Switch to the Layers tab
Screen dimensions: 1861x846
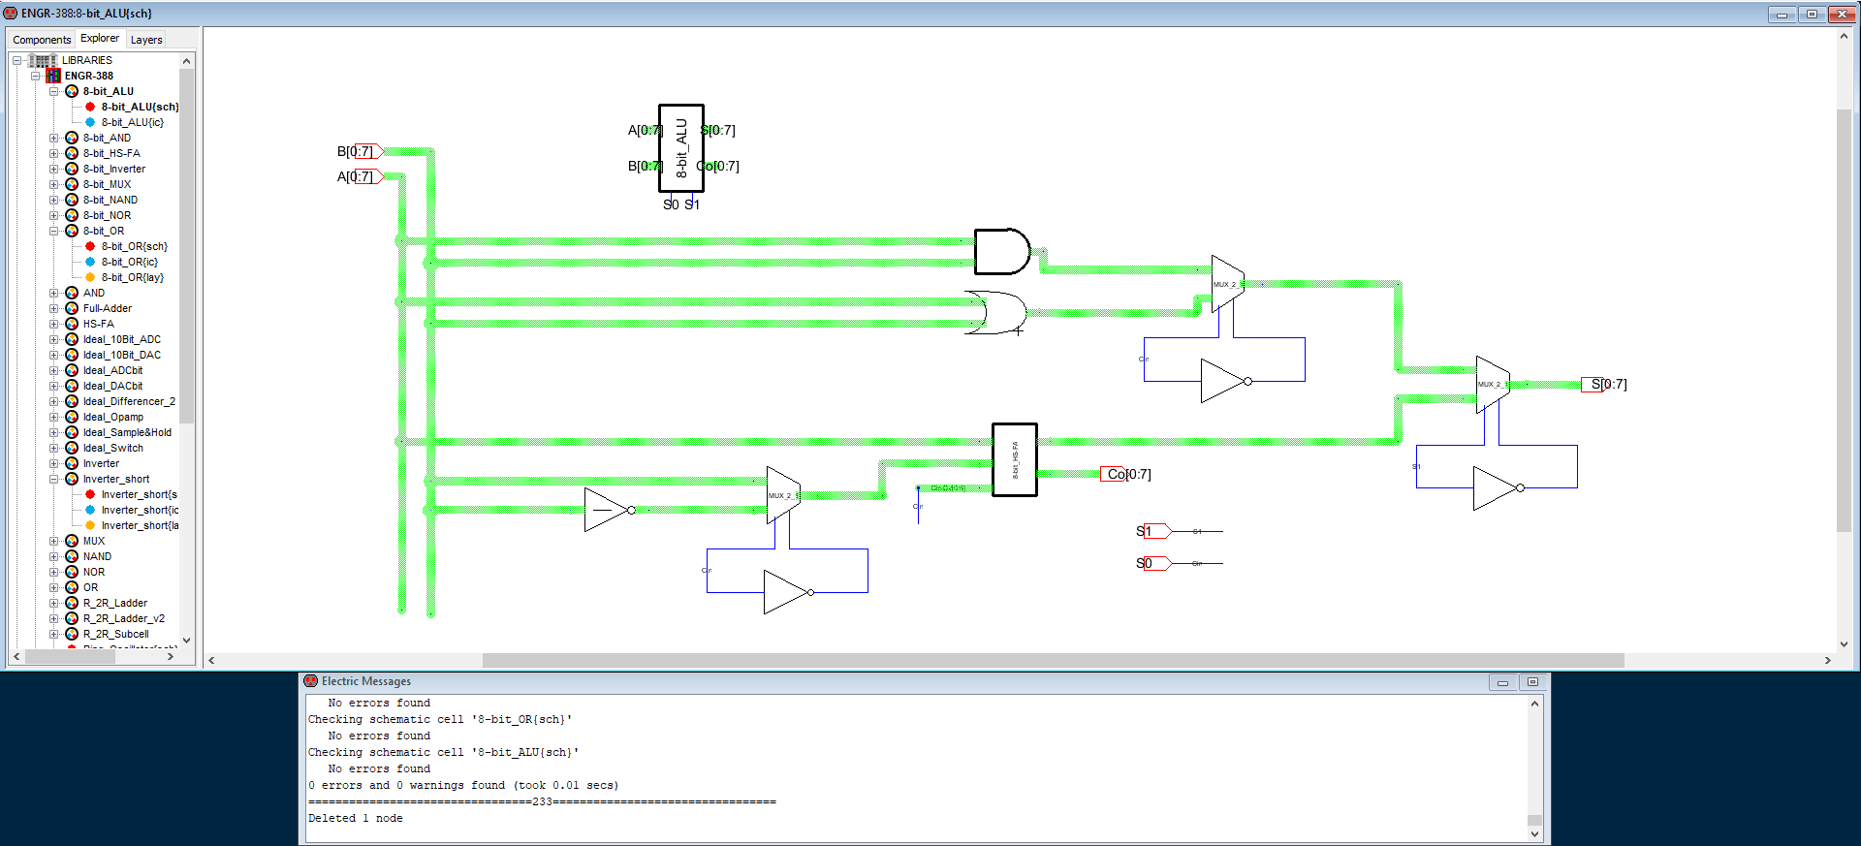coord(146,40)
